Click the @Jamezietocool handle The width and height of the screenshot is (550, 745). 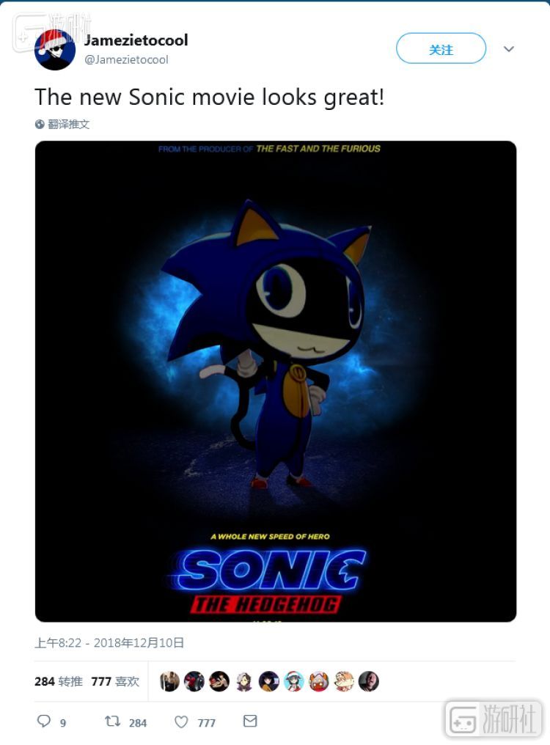[x=126, y=59]
